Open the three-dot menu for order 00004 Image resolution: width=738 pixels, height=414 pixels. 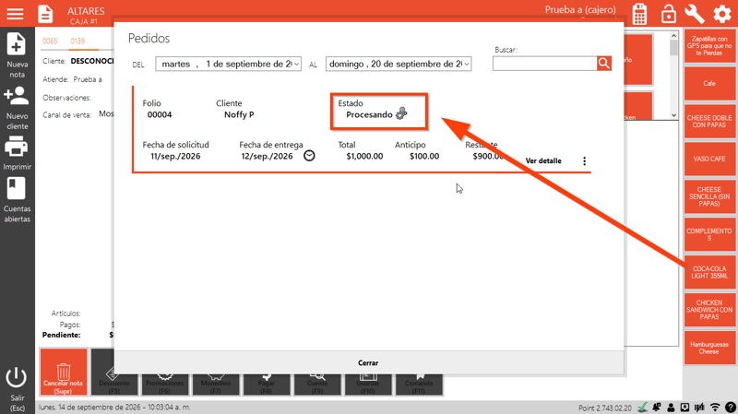(x=585, y=160)
